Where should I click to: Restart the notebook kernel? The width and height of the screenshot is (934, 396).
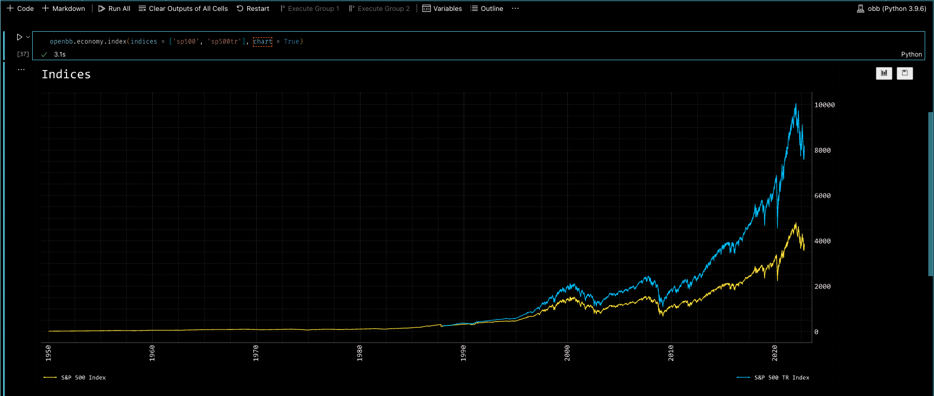pos(253,8)
